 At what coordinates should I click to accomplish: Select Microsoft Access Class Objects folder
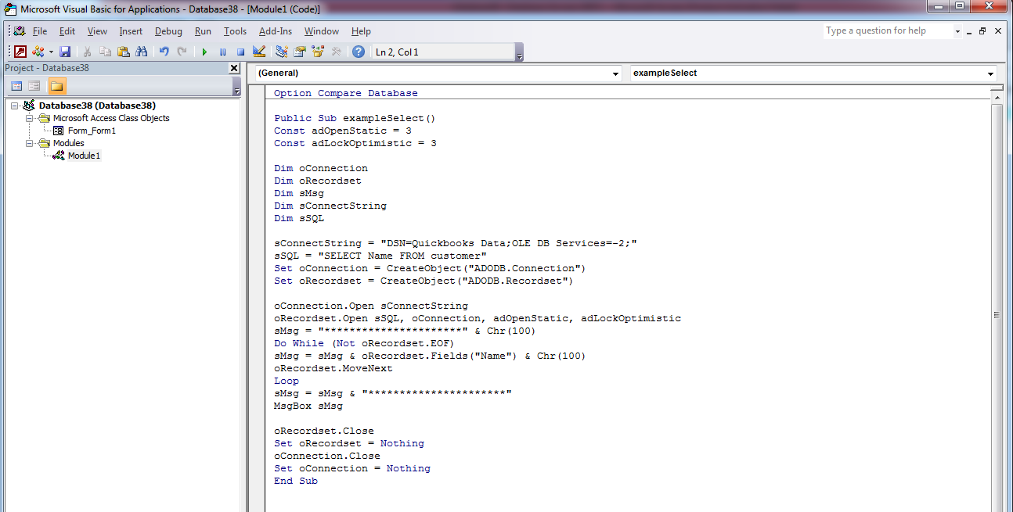point(111,118)
